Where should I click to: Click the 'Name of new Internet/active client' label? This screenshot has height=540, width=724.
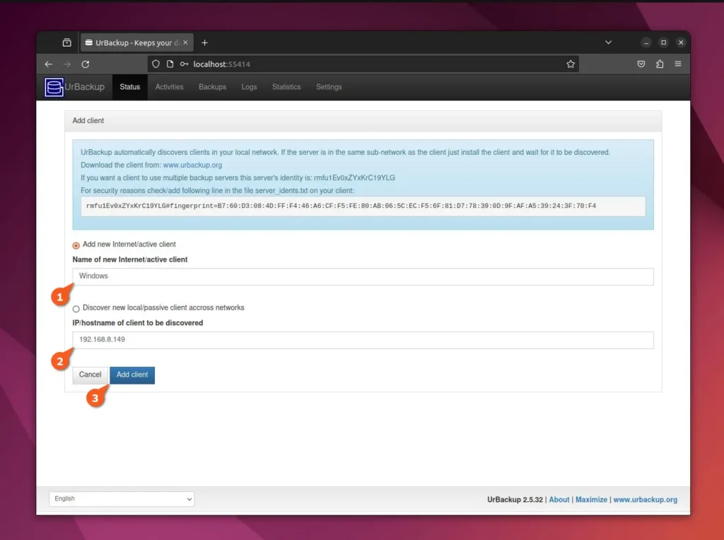(x=130, y=259)
